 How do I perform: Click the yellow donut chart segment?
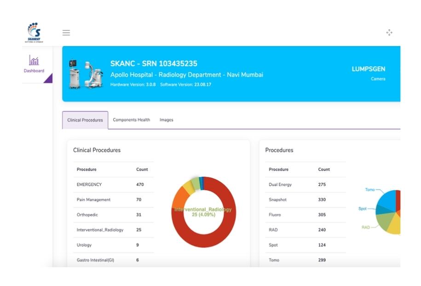pyautogui.click(x=189, y=187)
